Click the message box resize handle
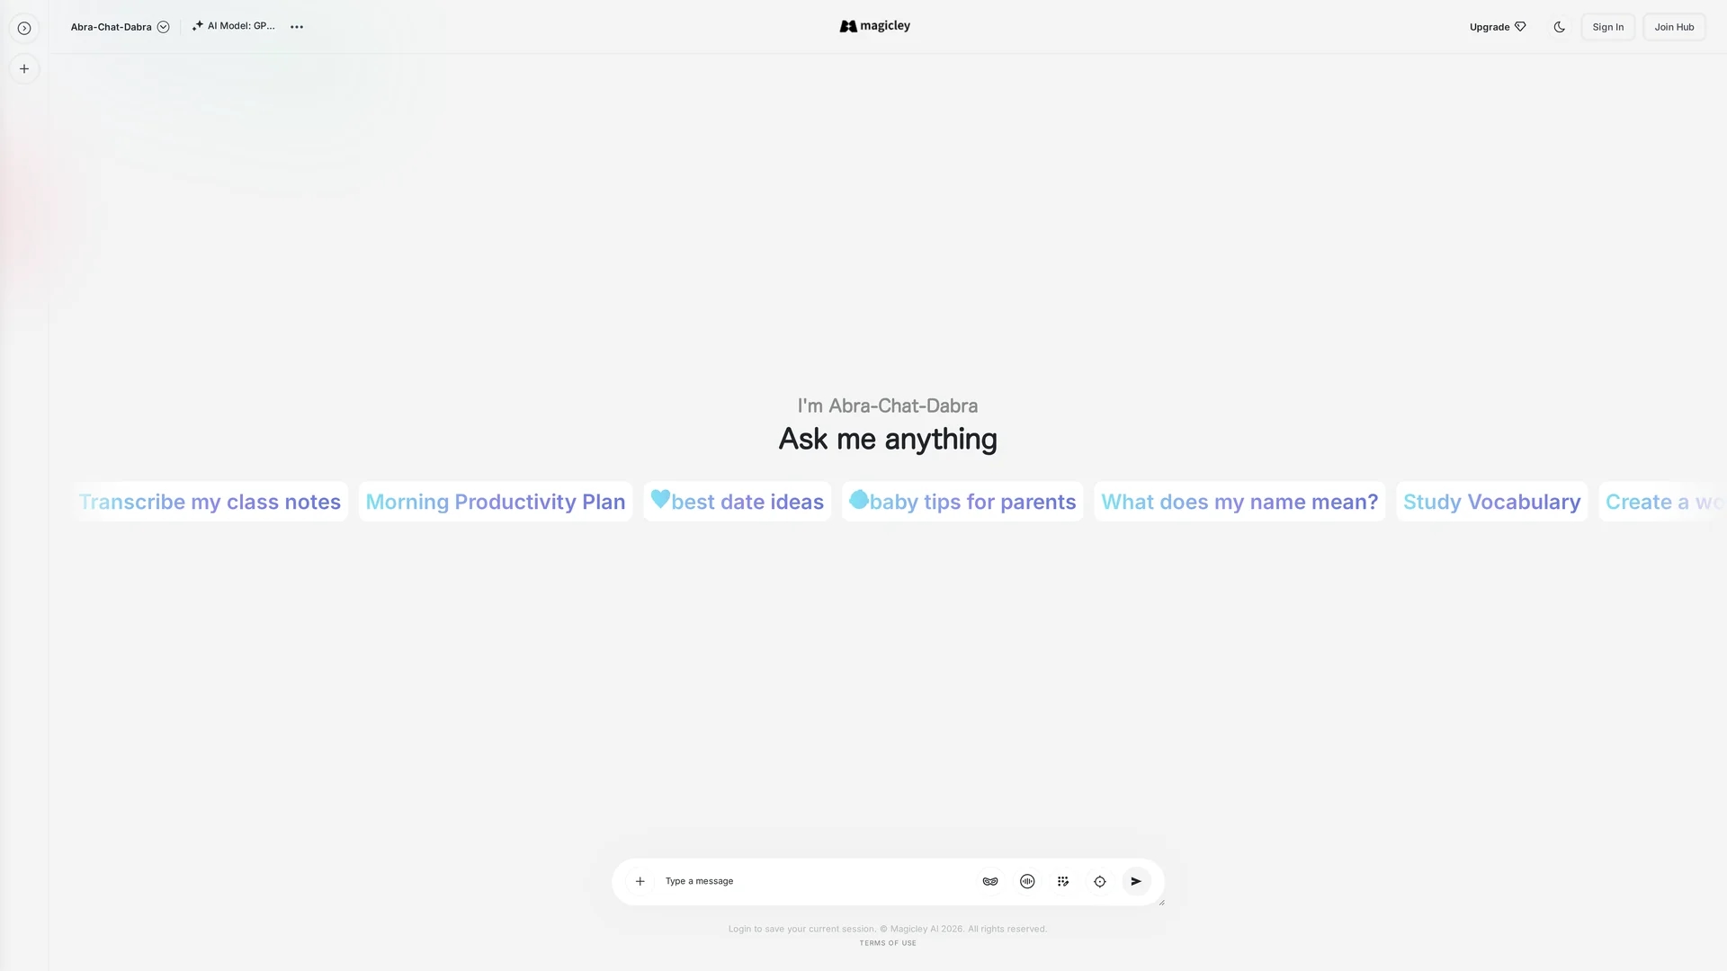This screenshot has width=1727, height=971. pos(1161,902)
